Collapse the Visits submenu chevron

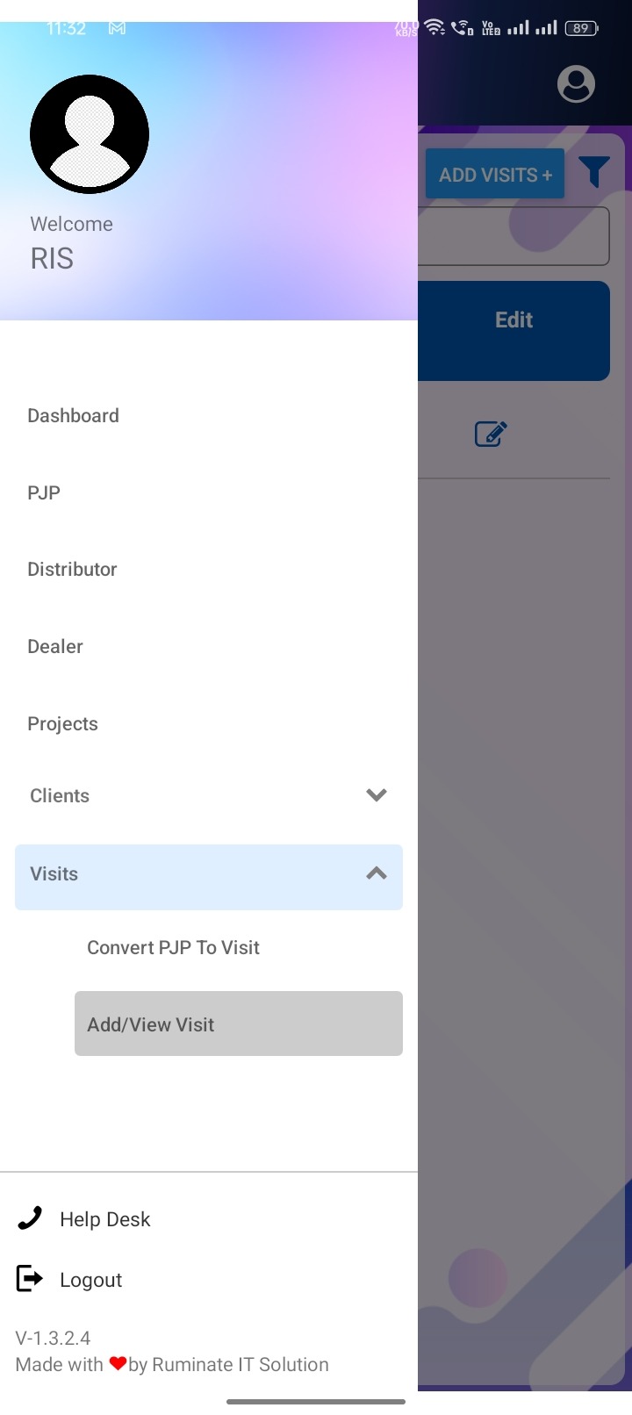[x=377, y=873]
